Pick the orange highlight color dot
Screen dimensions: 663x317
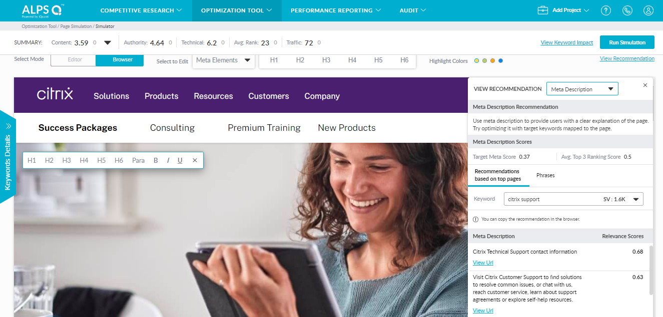tap(492, 60)
